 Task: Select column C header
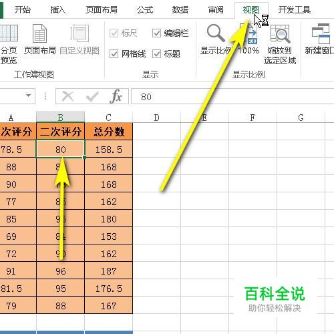coord(108,117)
